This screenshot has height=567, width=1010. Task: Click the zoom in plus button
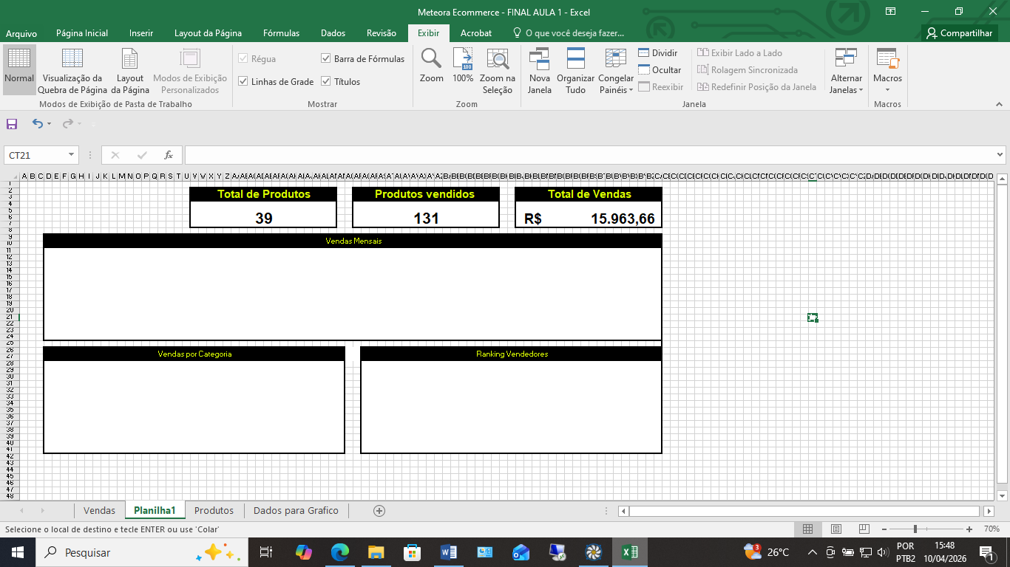point(969,529)
